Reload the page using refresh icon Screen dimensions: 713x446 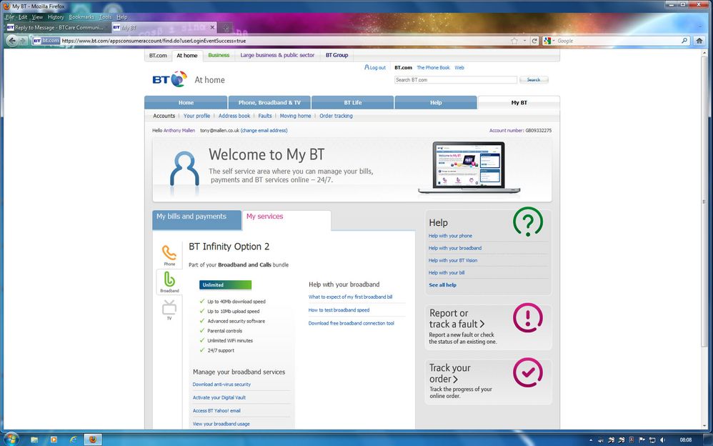(x=534, y=41)
